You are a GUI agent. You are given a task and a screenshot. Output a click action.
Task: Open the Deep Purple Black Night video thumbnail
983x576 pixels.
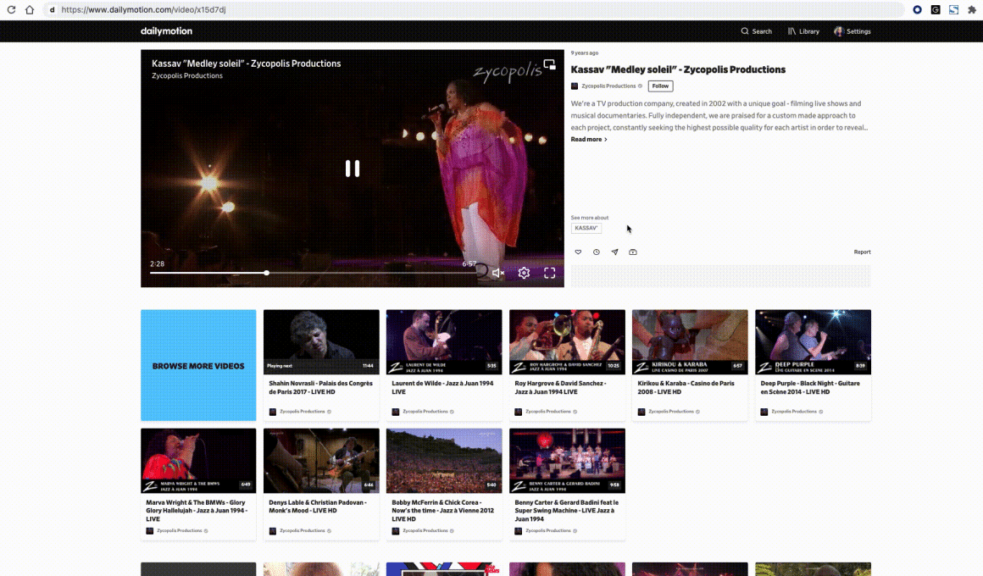click(813, 341)
